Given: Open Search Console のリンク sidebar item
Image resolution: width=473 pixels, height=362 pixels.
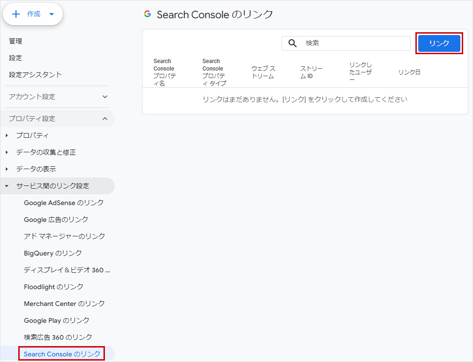Looking at the screenshot, I should (x=62, y=354).
